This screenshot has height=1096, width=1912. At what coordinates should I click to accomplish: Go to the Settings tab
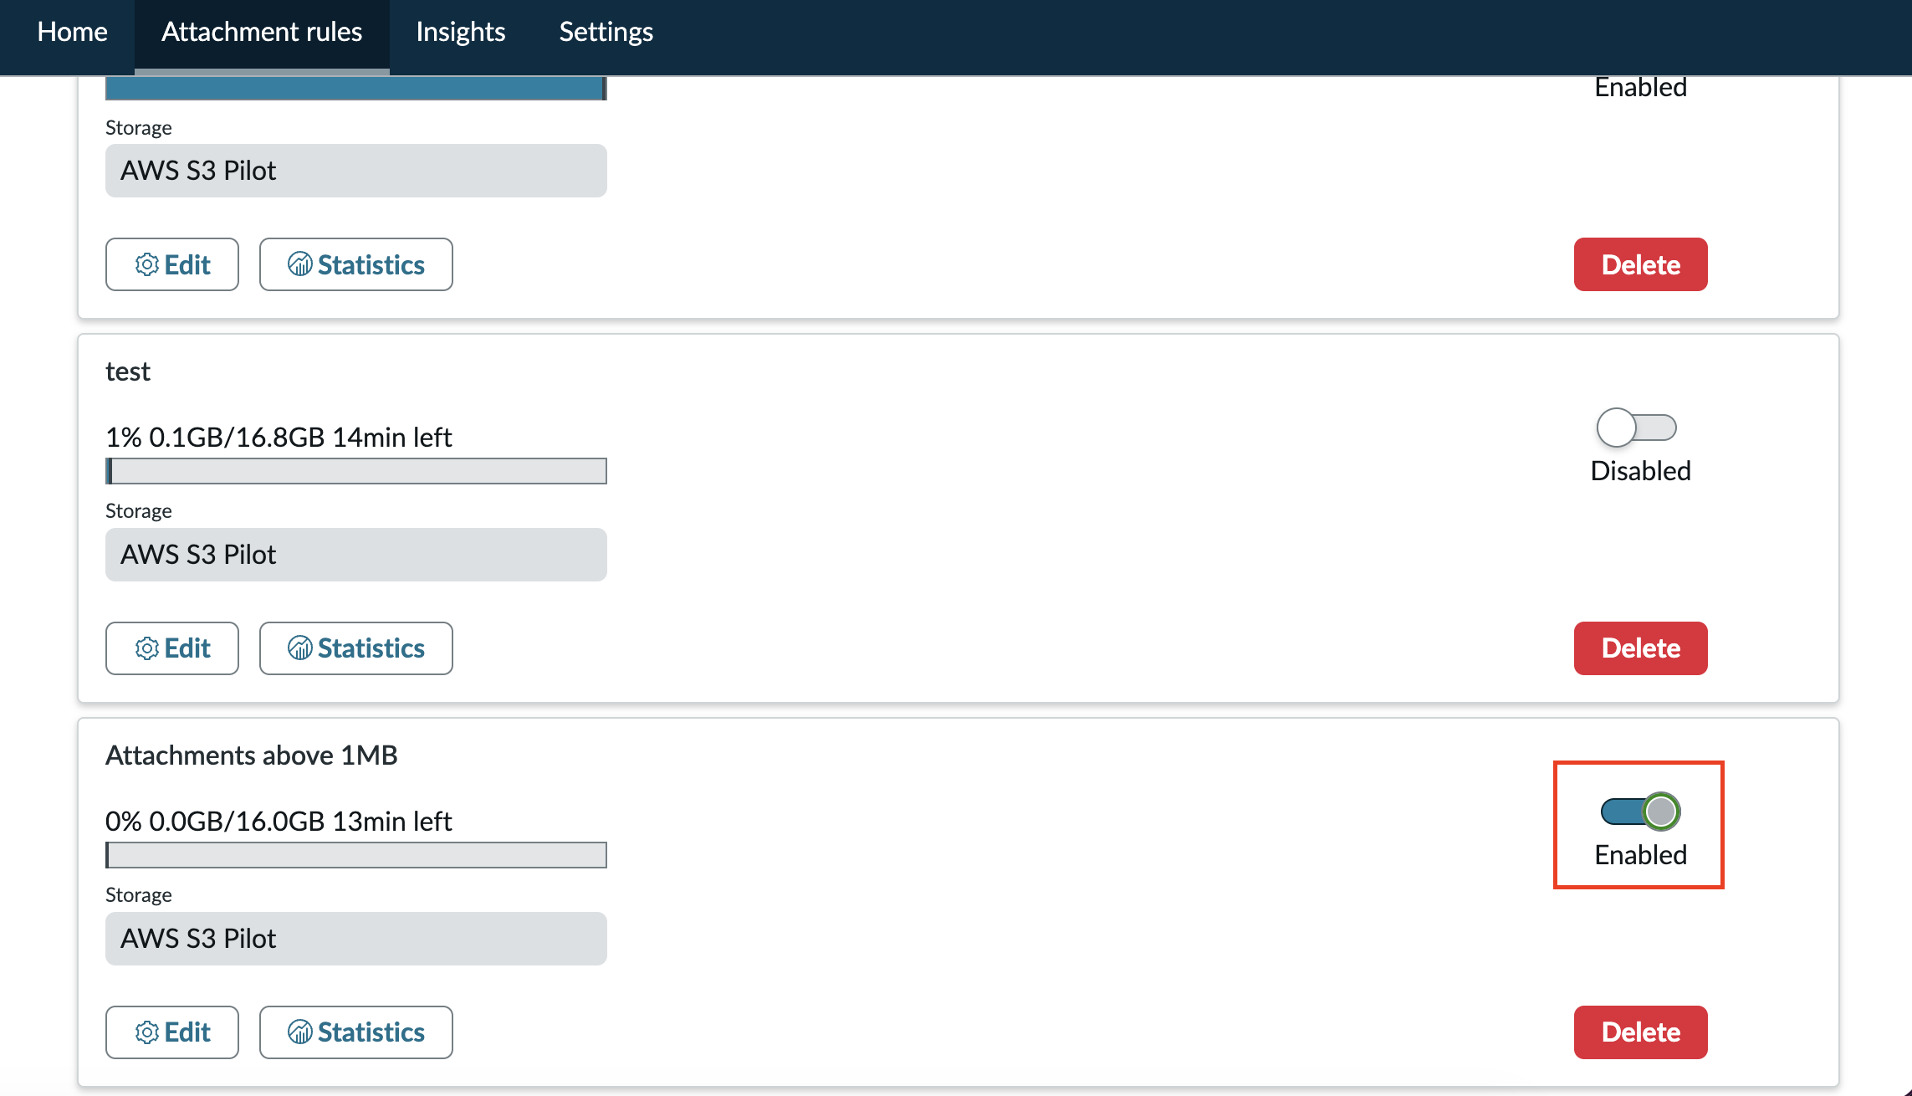[606, 32]
